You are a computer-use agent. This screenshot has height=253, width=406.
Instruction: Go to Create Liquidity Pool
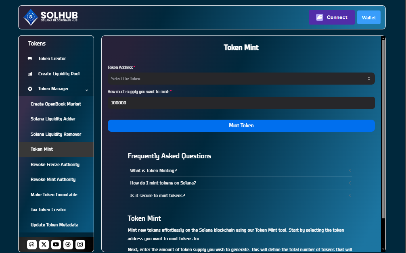tap(59, 74)
